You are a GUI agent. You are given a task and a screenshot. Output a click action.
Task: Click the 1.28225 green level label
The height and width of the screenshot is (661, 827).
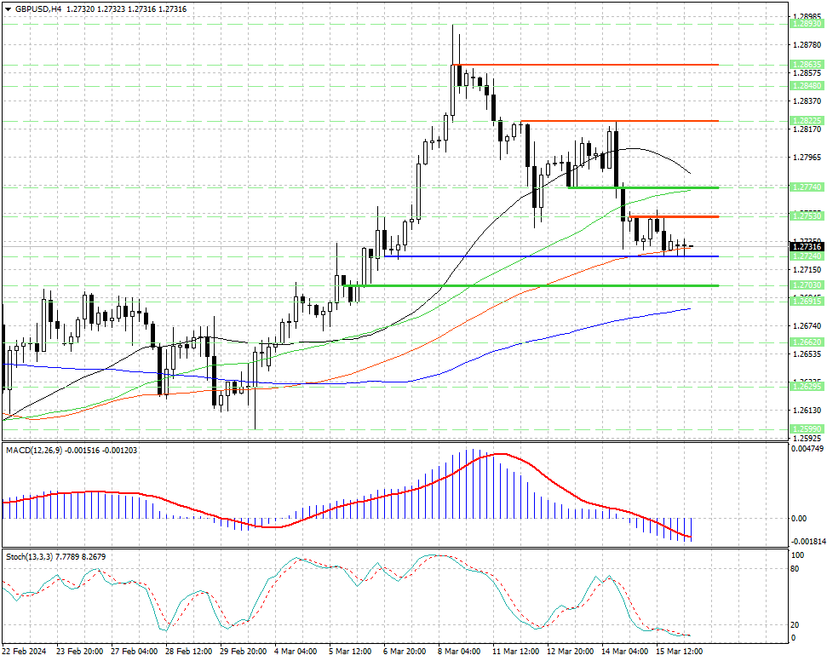point(807,121)
